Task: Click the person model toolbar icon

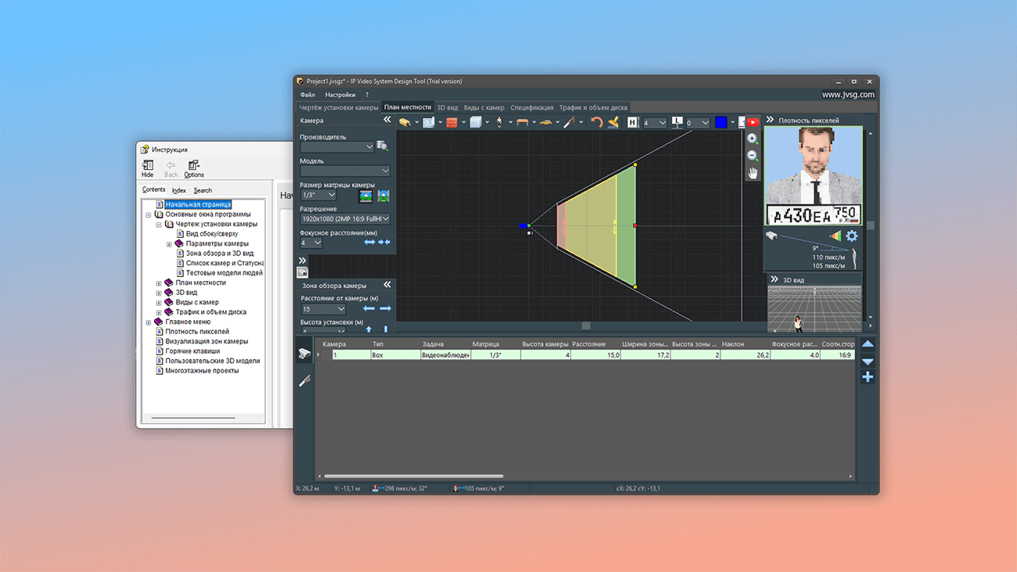Action: click(x=499, y=122)
